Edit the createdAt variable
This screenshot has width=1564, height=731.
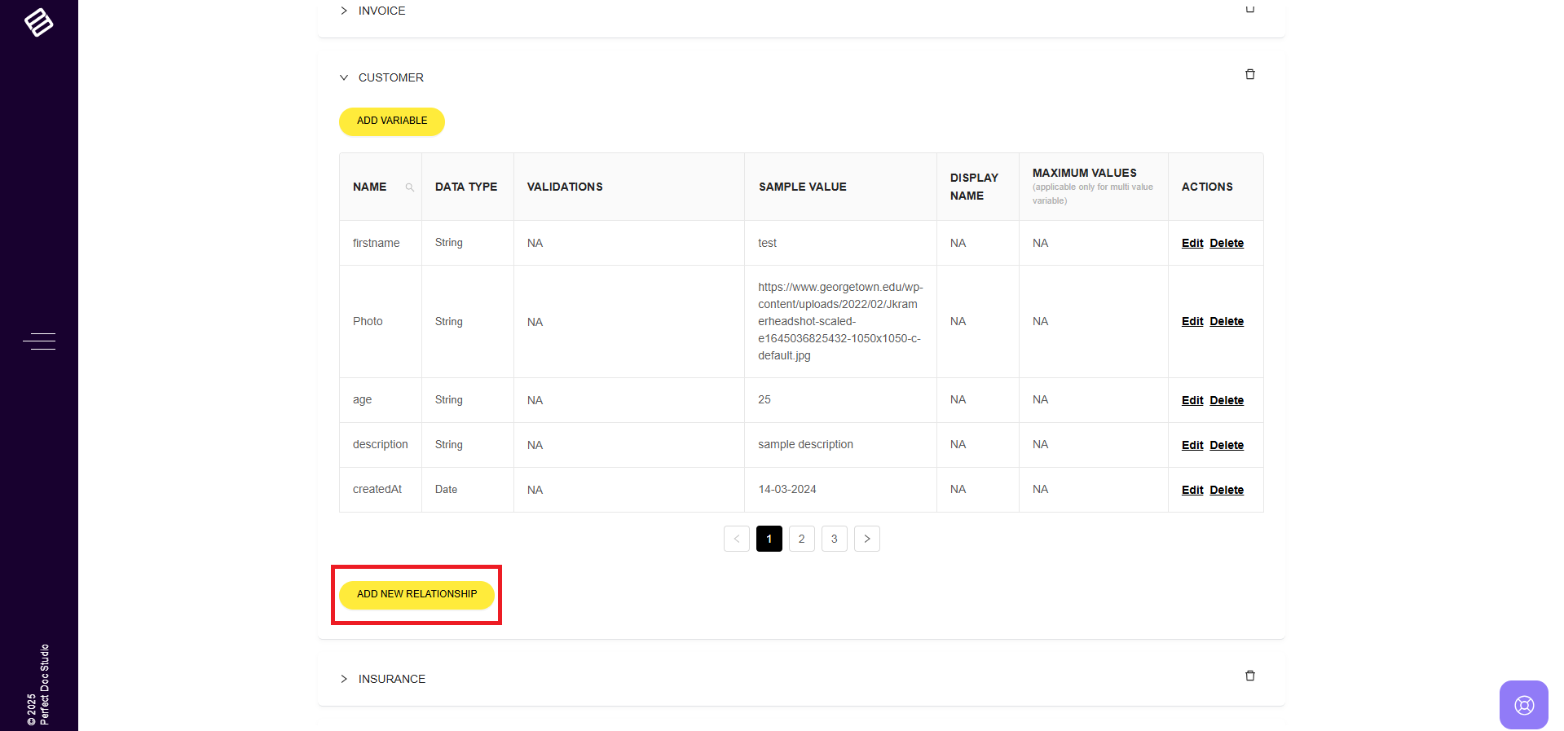(x=1192, y=490)
